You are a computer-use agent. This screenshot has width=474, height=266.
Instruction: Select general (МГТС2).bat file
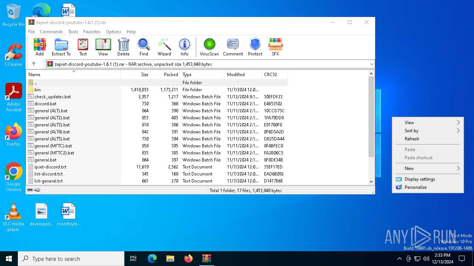(157, 153)
